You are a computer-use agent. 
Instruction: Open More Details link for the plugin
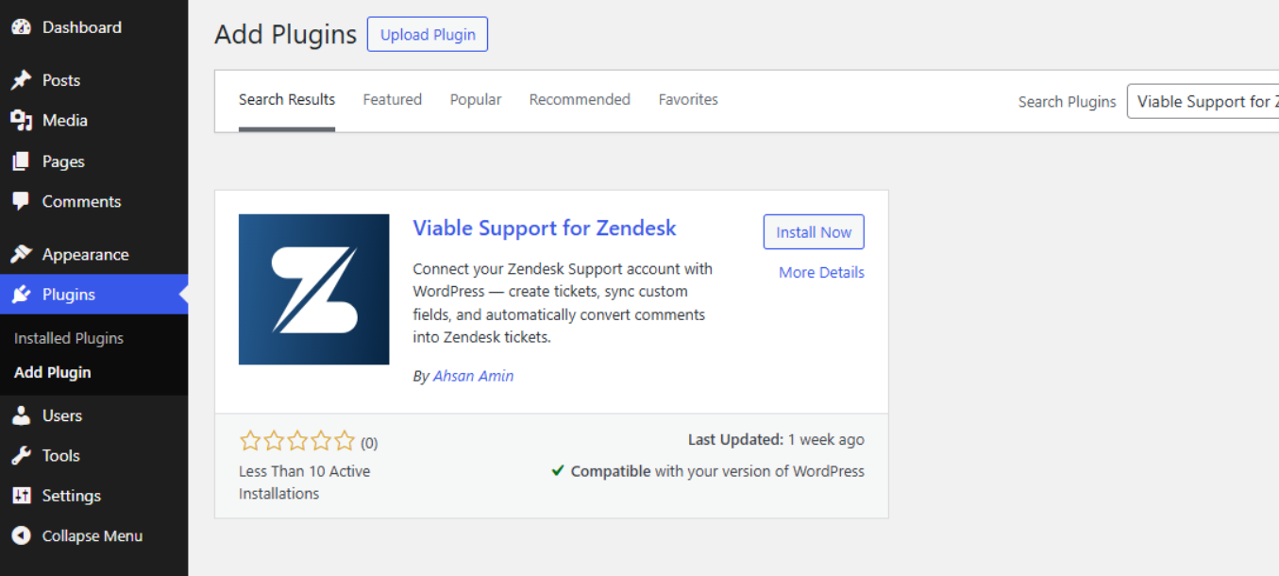(821, 272)
